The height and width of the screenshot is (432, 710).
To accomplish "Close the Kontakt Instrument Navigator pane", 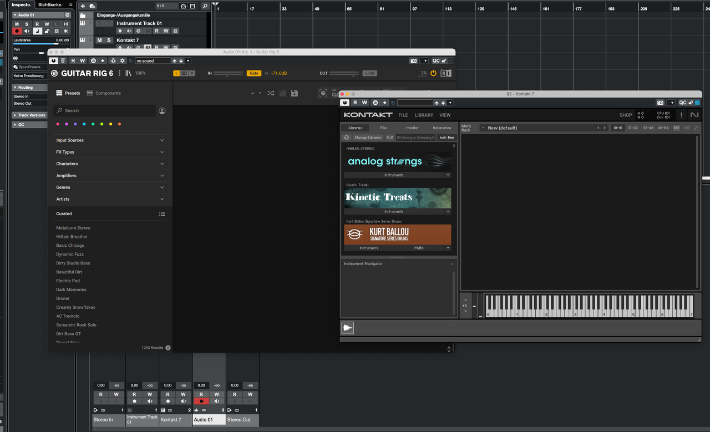I will click(x=452, y=263).
